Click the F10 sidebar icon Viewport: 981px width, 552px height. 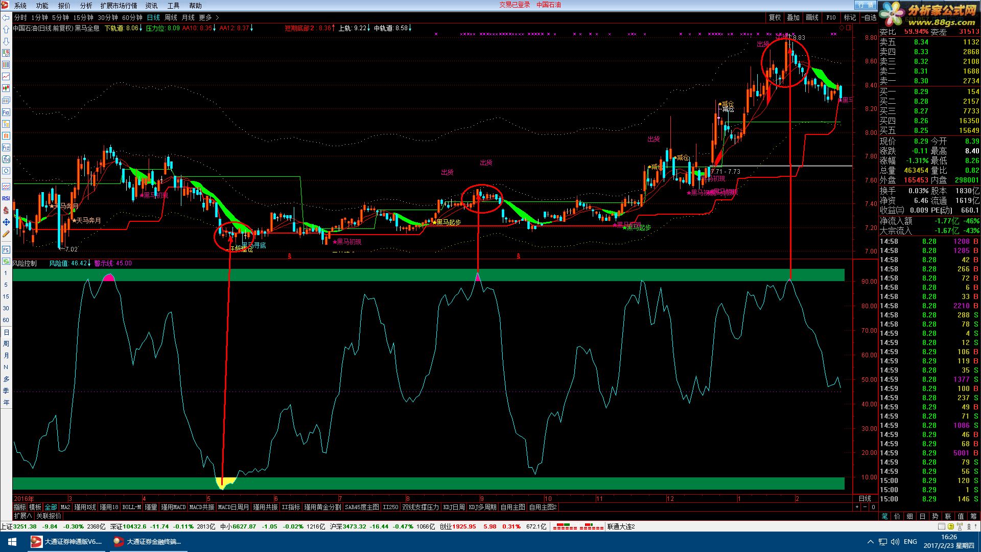[x=6, y=112]
